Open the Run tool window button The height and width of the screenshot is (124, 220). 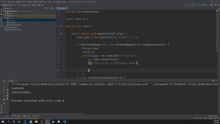[7, 116]
